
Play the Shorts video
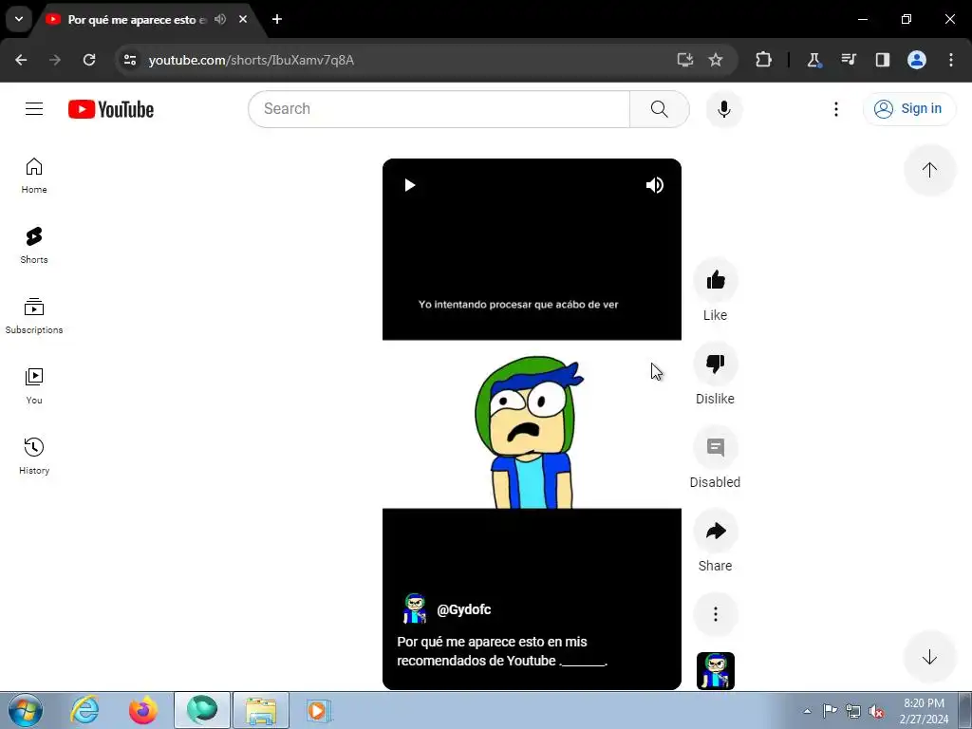[409, 185]
